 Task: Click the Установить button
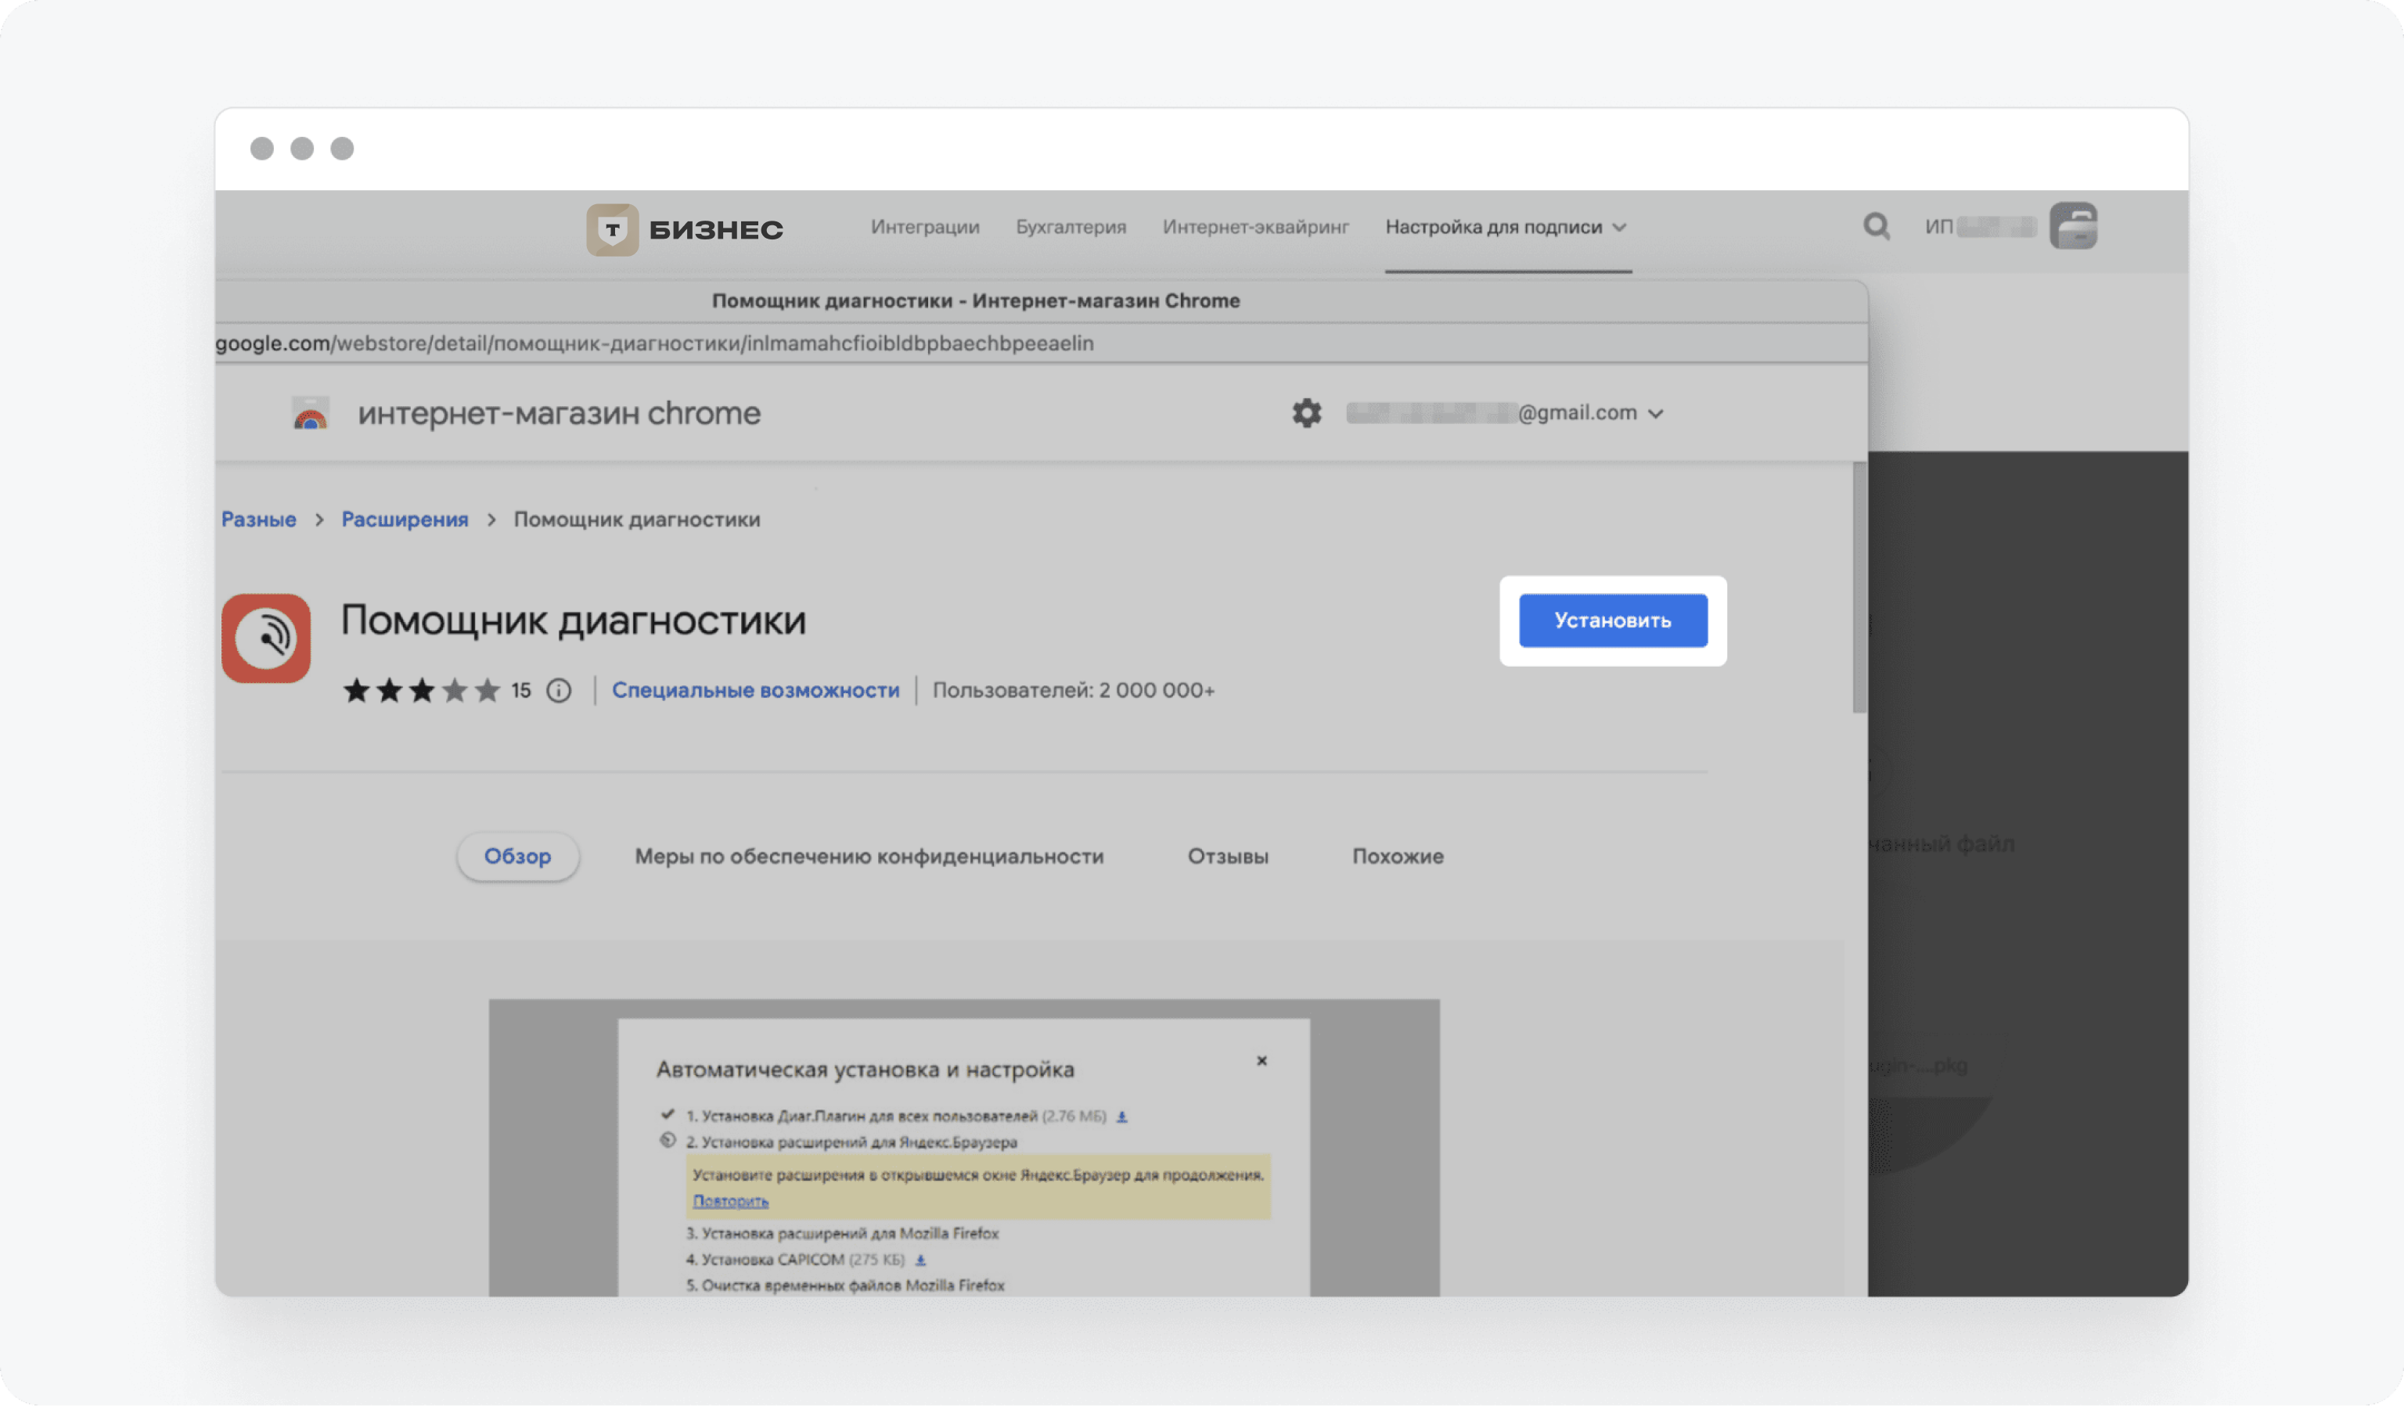[x=1612, y=621]
